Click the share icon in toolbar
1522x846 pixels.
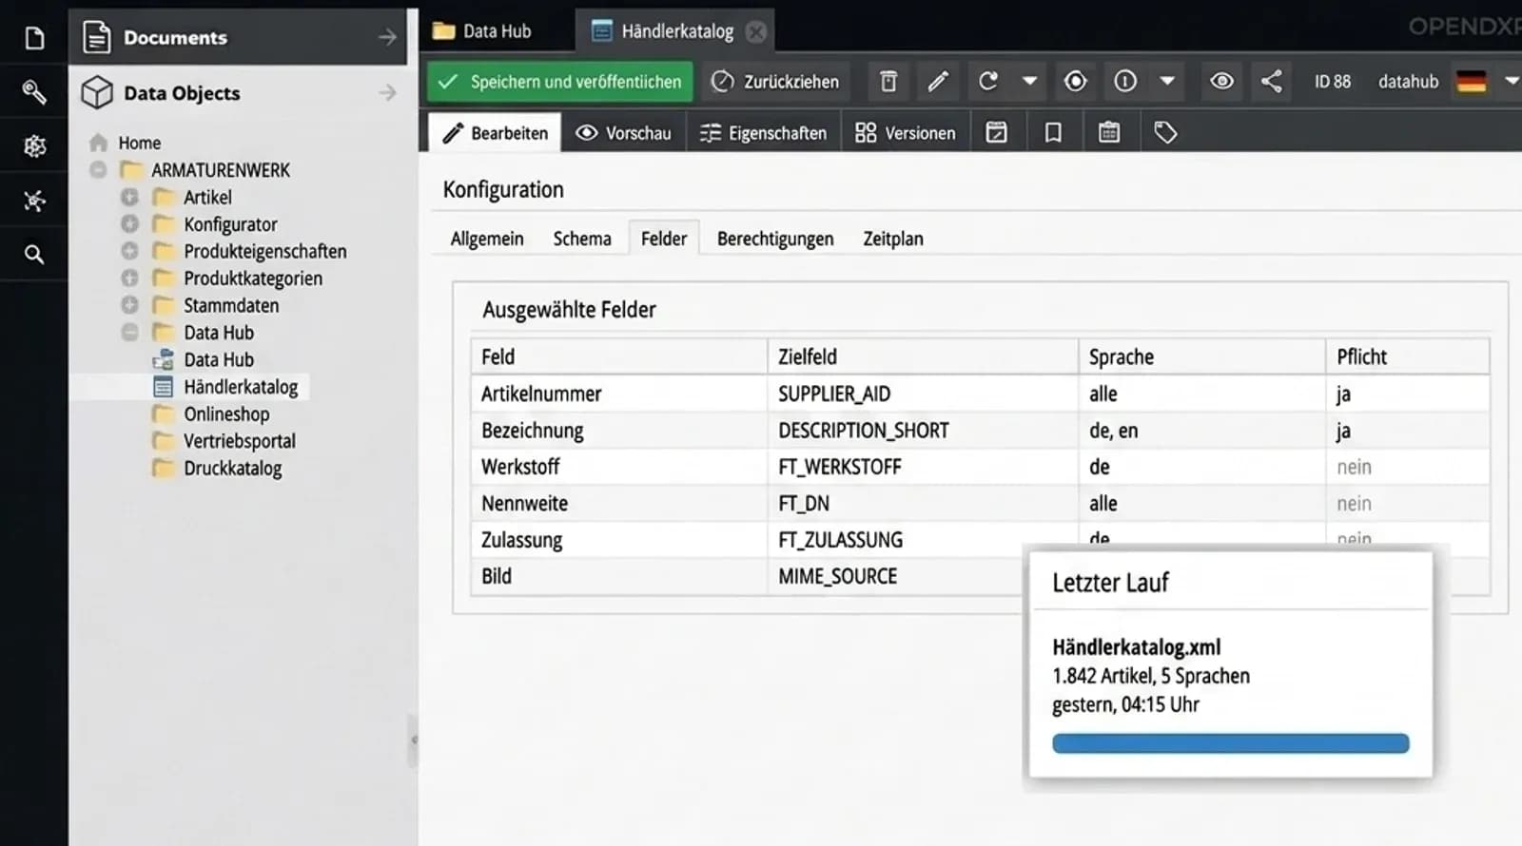pyautogui.click(x=1272, y=82)
